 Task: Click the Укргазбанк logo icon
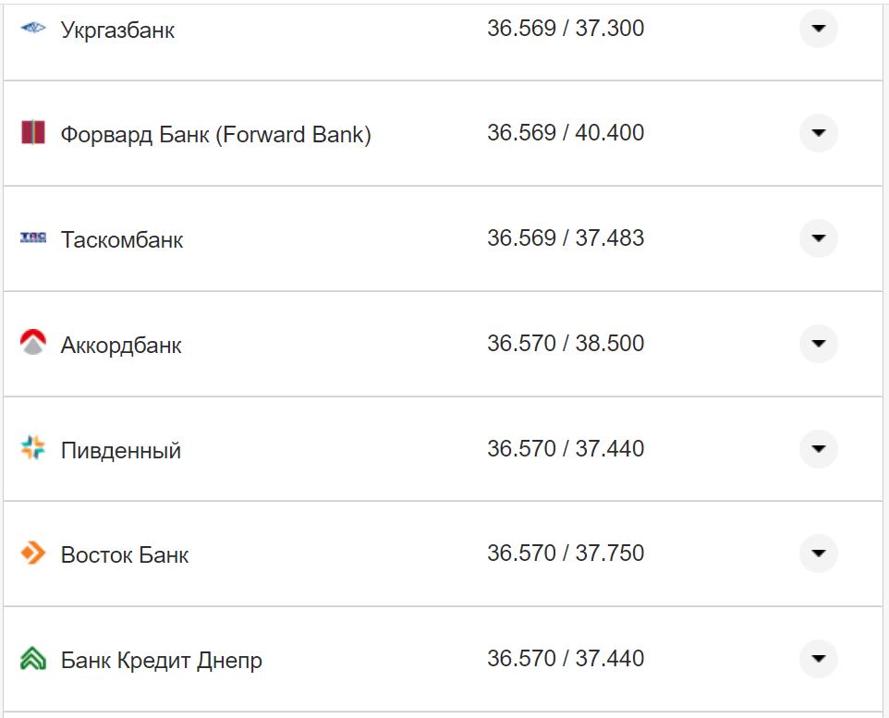(x=33, y=29)
